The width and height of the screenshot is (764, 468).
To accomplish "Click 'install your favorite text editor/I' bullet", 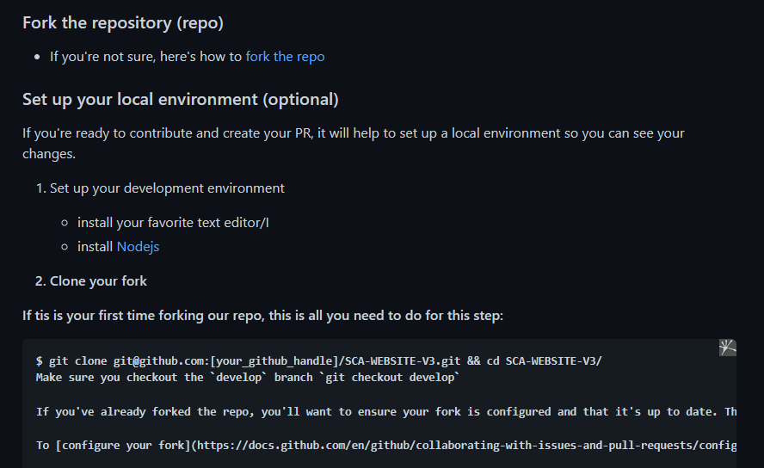I will 173,223.
